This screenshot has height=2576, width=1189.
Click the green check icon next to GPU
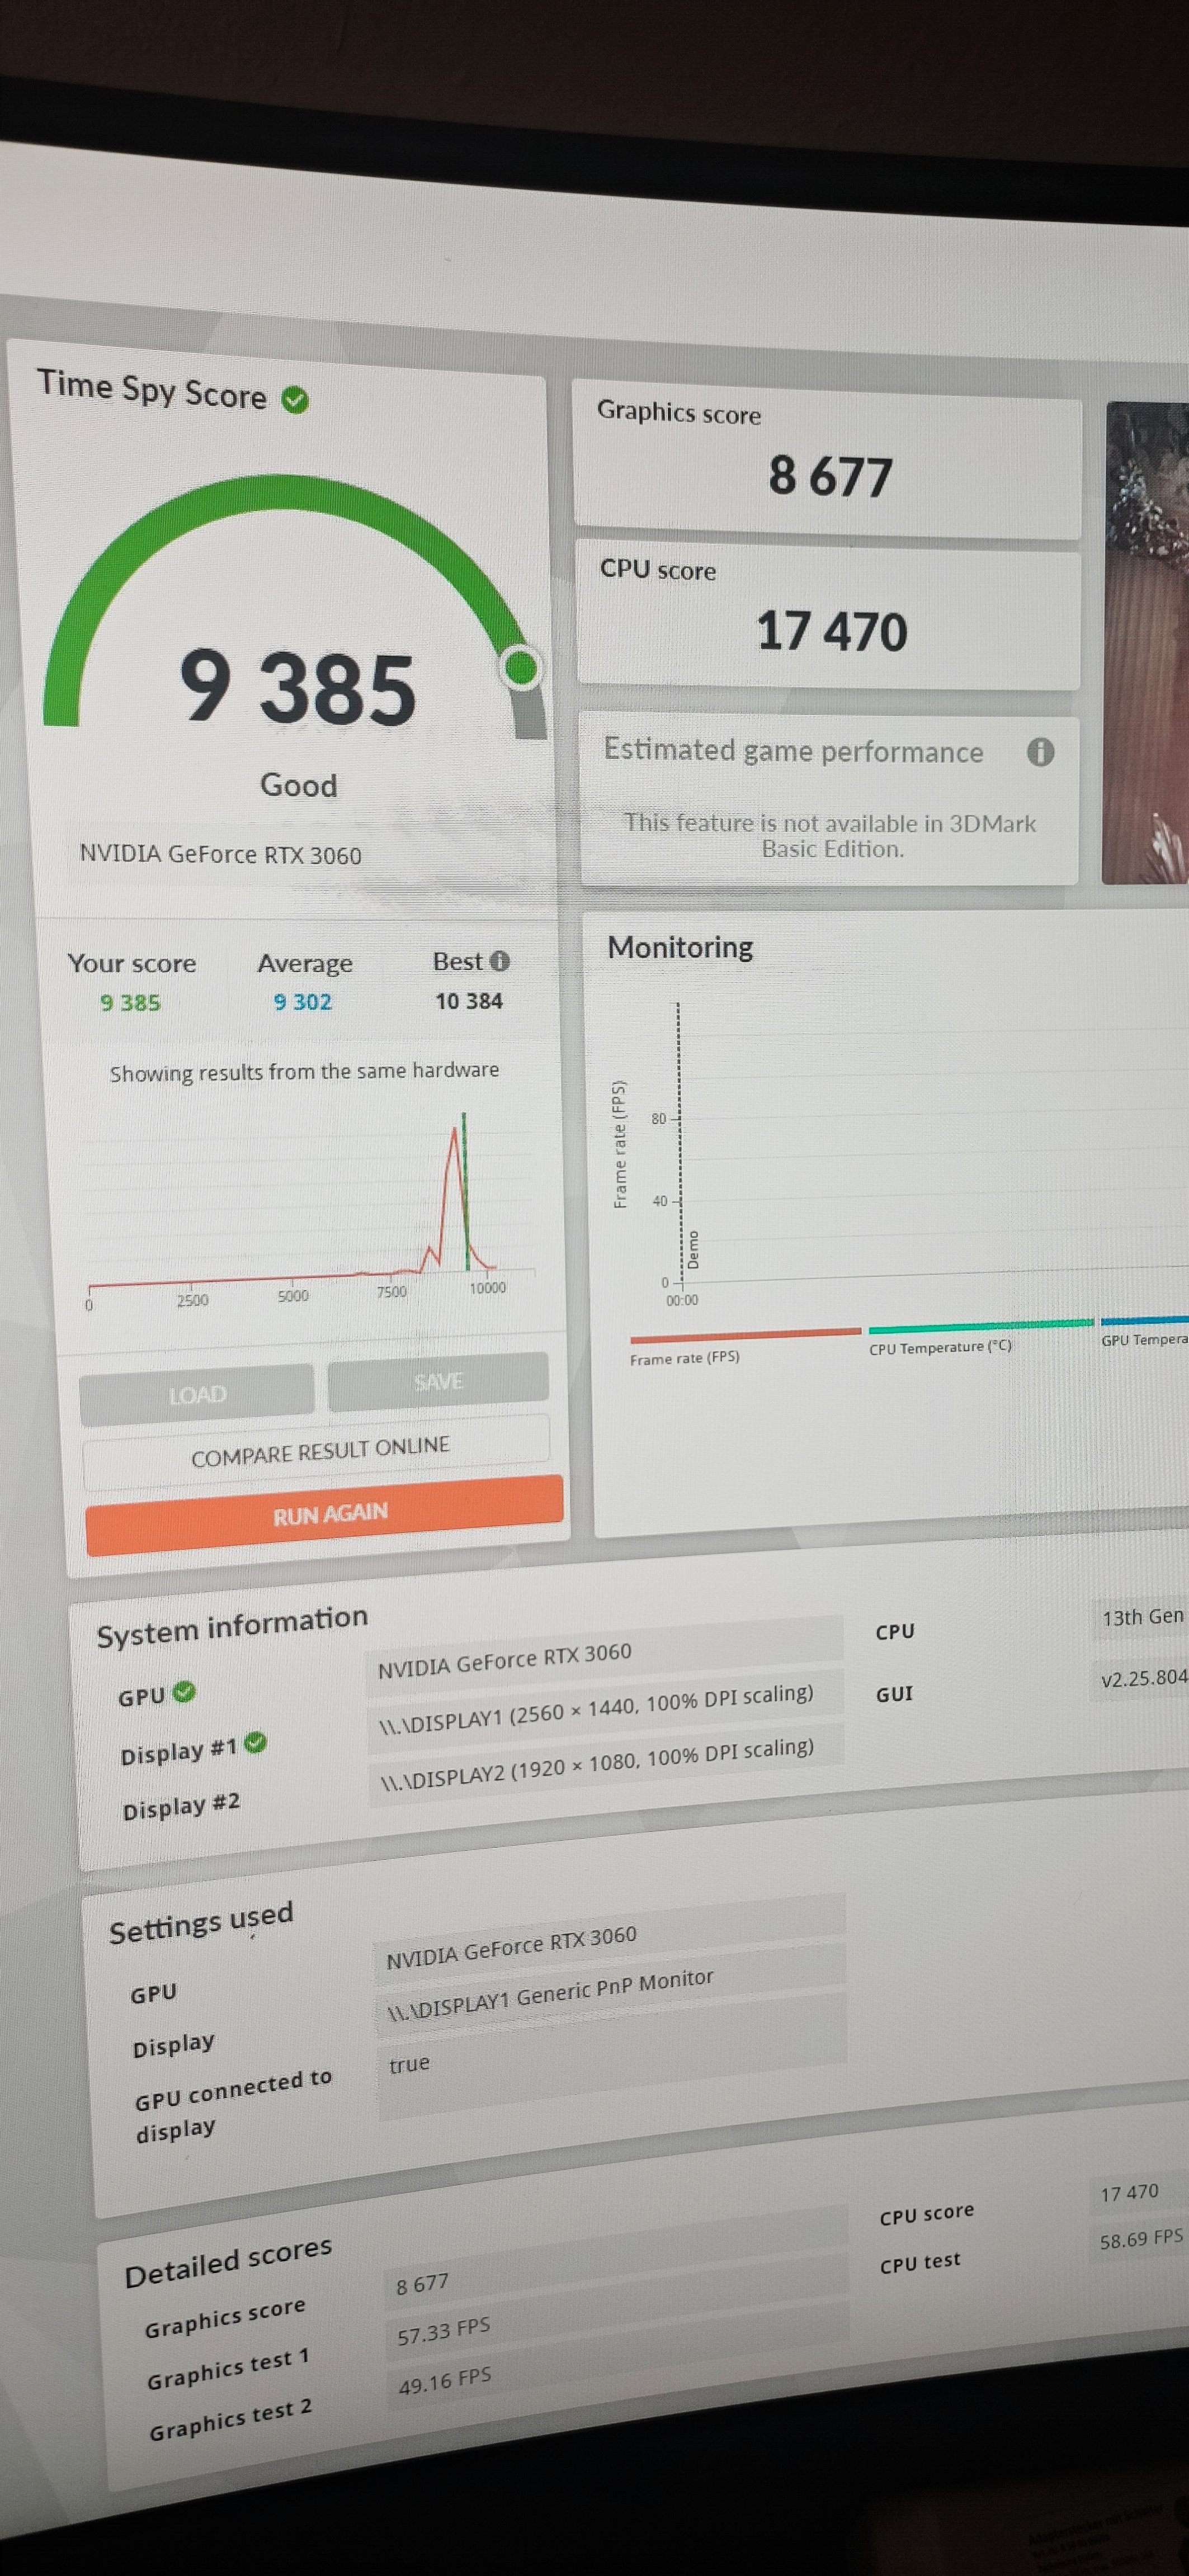(x=184, y=1692)
